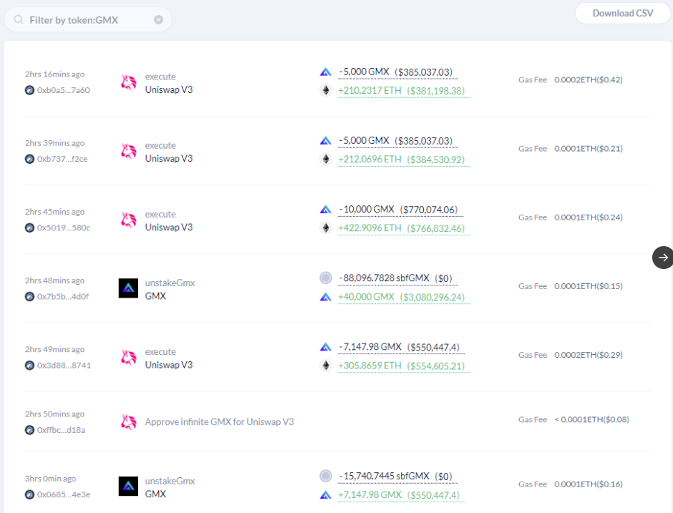The width and height of the screenshot is (673, 513).
Task: Open transaction hash 0x3d88...8741
Action: tap(63, 365)
